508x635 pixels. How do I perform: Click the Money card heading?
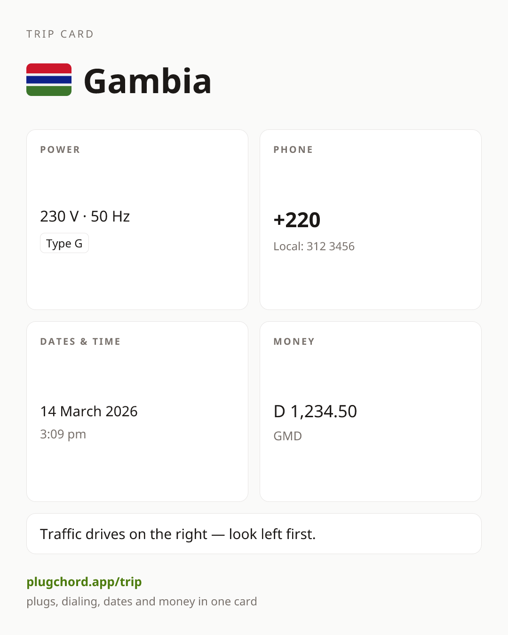[x=294, y=341]
